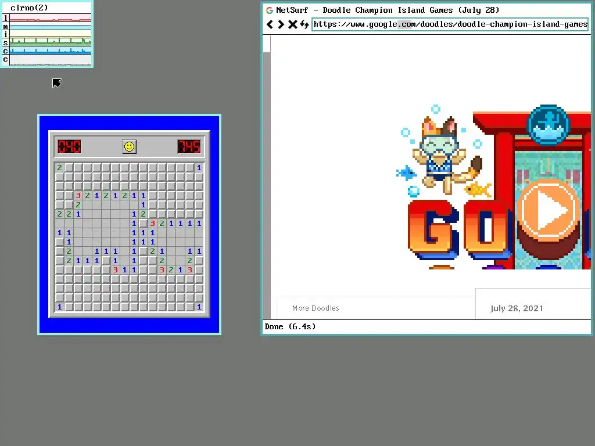Open the More Doodles link
This screenshot has height=446, width=595.
tap(316, 308)
